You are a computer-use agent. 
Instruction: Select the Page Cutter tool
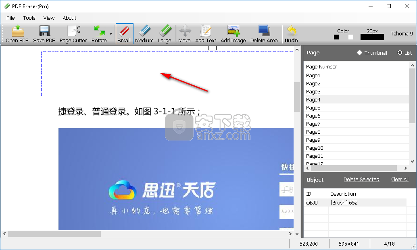(x=73, y=34)
